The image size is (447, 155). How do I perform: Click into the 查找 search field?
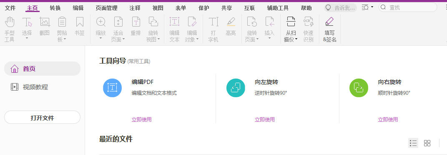click(x=408, y=7)
